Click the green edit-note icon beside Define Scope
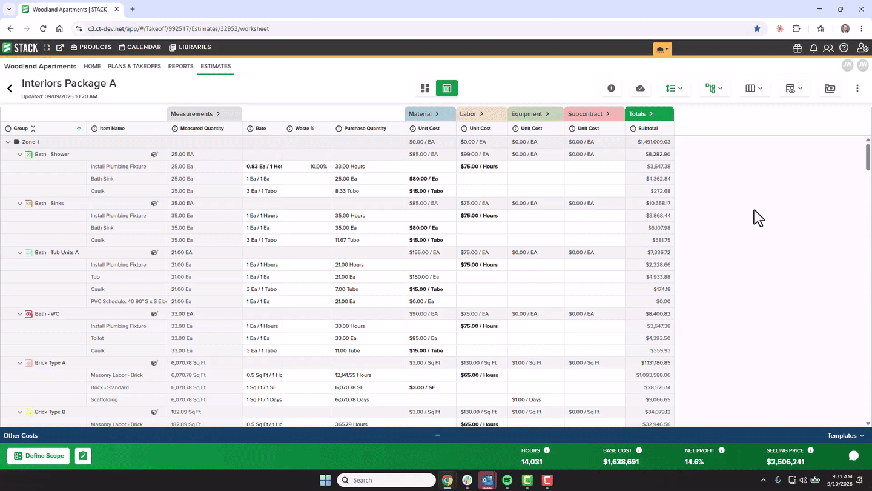The height and width of the screenshot is (491, 872). point(83,456)
